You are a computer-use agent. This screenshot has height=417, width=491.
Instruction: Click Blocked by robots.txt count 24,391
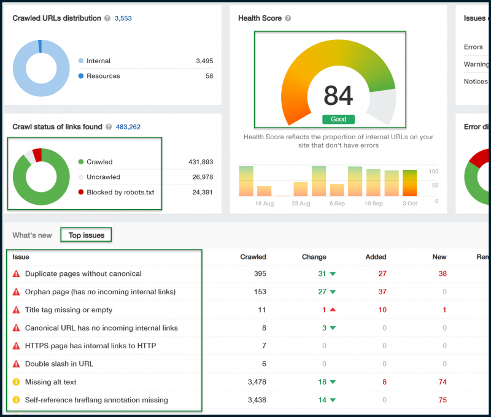pyautogui.click(x=203, y=192)
